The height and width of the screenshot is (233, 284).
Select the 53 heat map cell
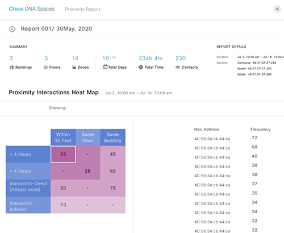(x=63, y=154)
